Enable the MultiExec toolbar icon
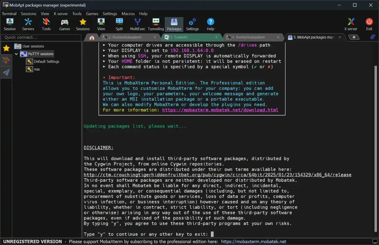Image resolution: width=379 pixels, height=245 pixels. point(138,24)
